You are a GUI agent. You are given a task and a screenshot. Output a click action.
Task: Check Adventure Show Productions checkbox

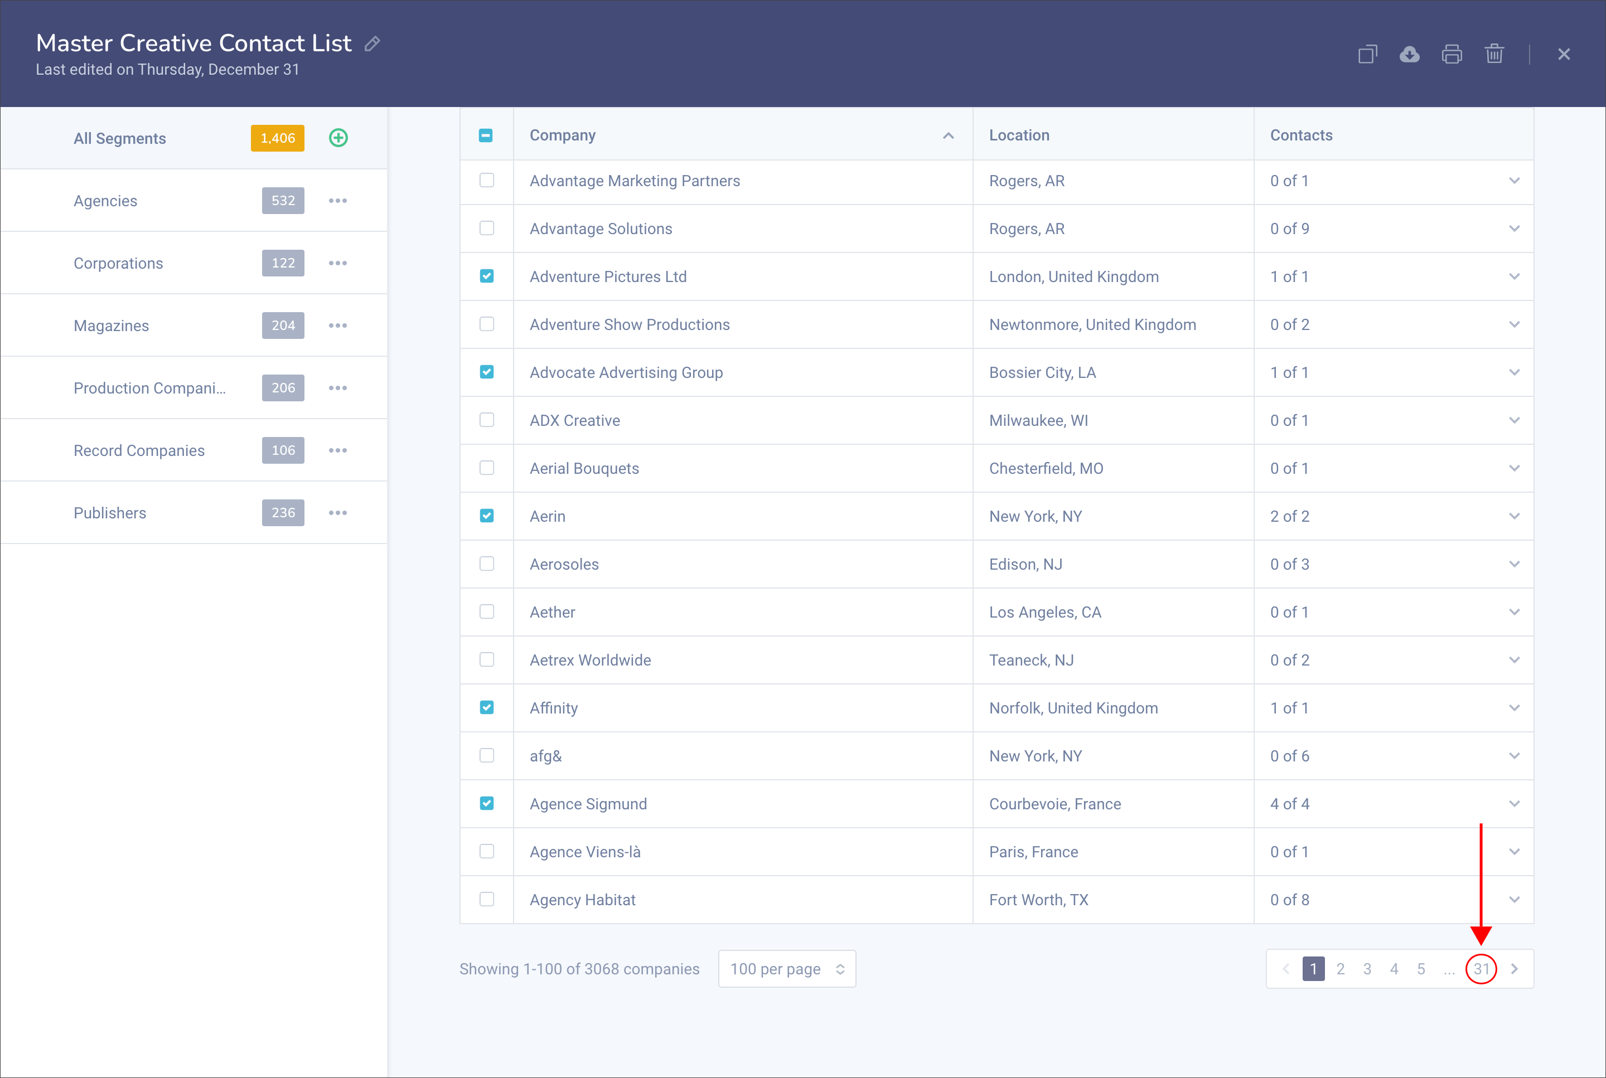487,324
